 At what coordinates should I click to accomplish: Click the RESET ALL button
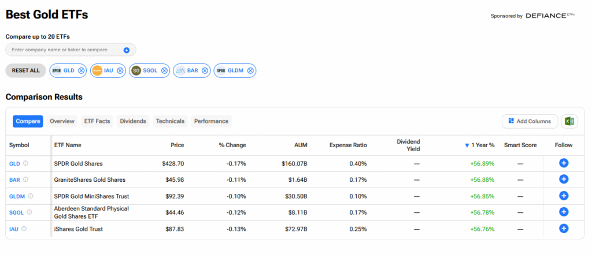tap(25, 70)
